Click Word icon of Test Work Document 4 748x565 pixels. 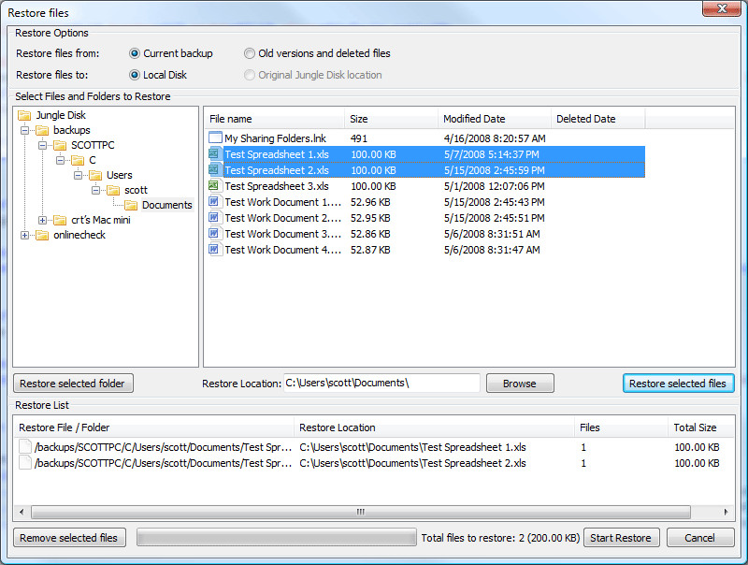[215, 250]
